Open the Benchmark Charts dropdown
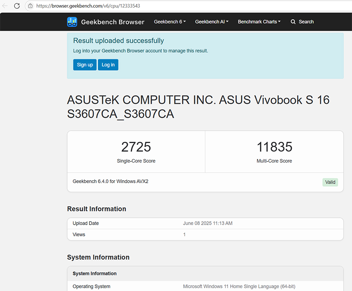This screenshot has width=352, height=291. pos(259,22)
